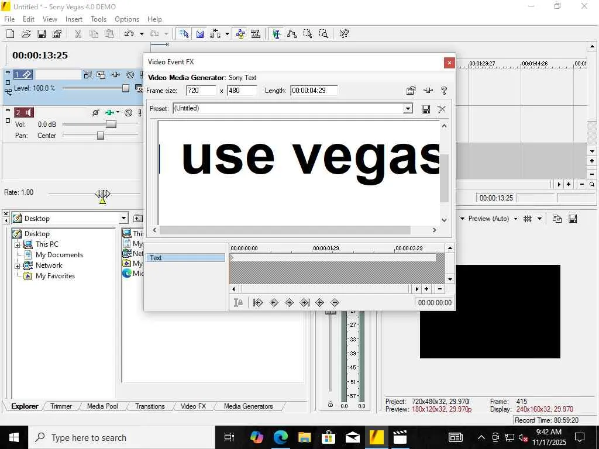Click the Open project folder icon
This screenshot has width=599, height=449.
[26, 33]
